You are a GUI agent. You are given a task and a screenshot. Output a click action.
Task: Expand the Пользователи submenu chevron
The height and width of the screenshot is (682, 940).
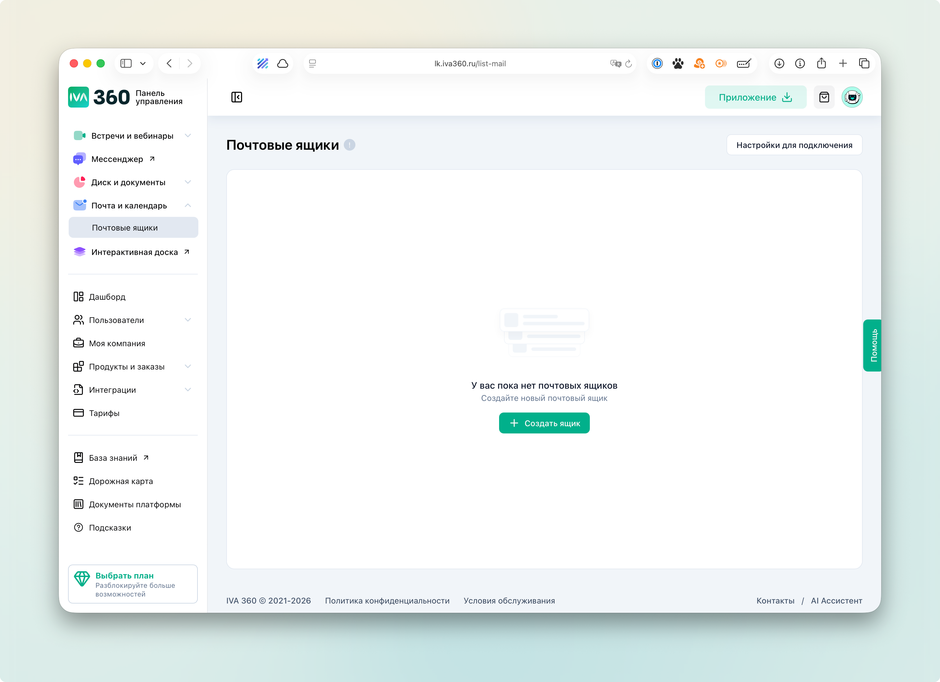coord(188,320)
